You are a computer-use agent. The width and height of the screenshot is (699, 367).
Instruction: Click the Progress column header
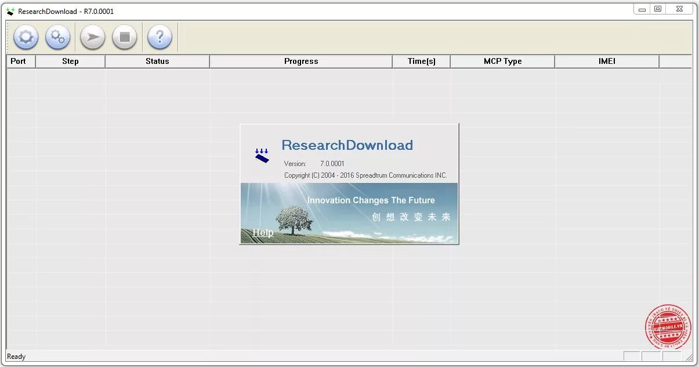301,61
